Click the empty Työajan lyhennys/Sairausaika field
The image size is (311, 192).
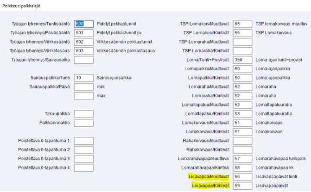[x=83, y=60]
